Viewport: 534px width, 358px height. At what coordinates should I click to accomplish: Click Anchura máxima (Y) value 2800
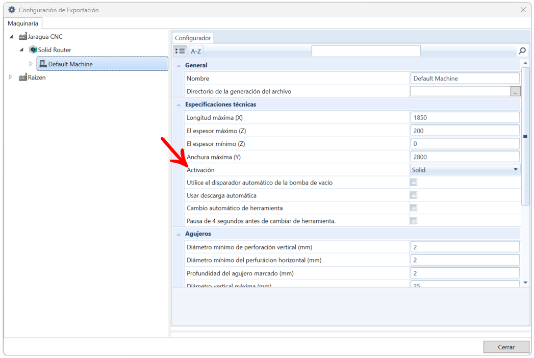tap(465, 157)
